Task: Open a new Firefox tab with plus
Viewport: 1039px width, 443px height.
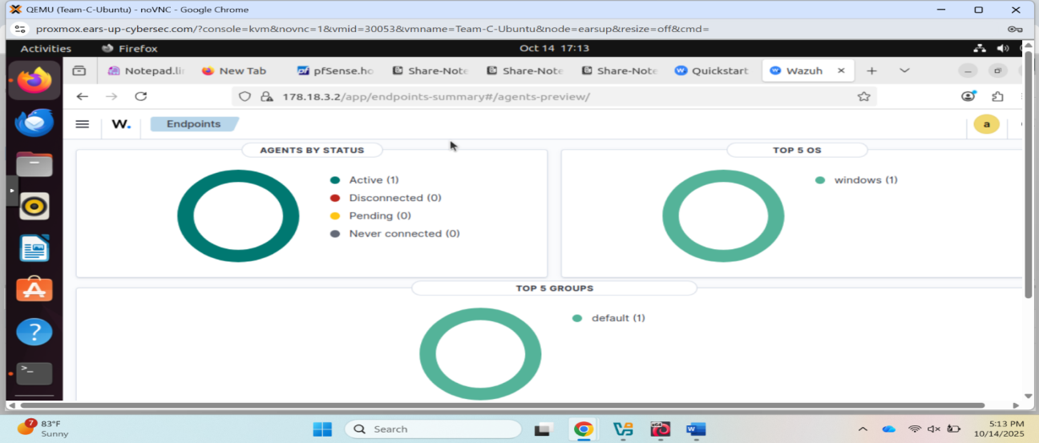Action: click(x=871, y=70)
